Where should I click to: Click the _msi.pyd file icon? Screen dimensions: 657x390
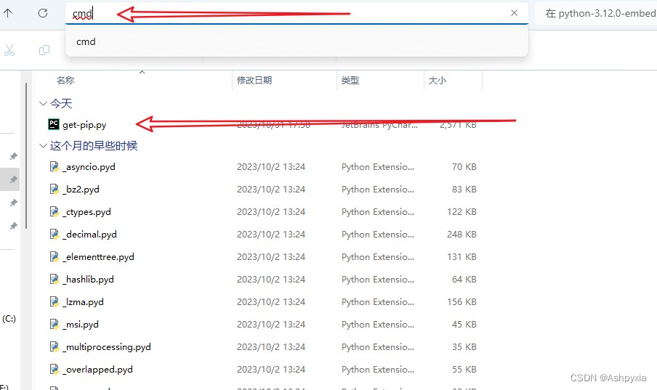click(x=55, y=324)
